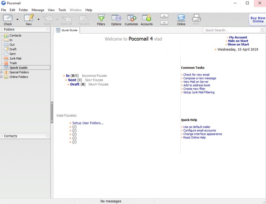Expand the Online Folders tree node
The width and height of the screenshot is (266, 204).
click(1, 77)
